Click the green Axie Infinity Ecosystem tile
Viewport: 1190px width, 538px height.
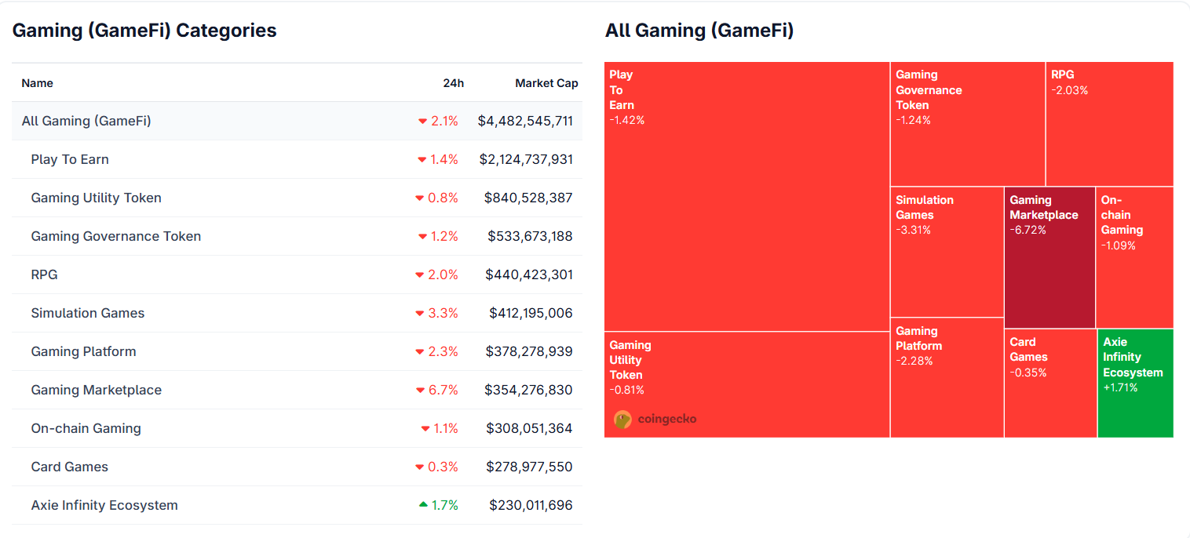coord(1135,383)
